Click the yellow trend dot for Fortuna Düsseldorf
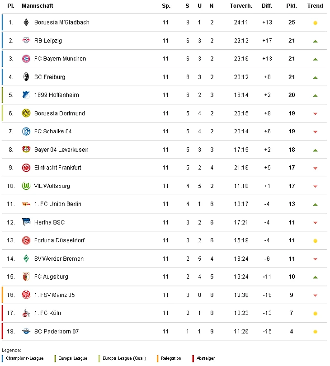Screen dimensions: 330x366 [315, 241]
